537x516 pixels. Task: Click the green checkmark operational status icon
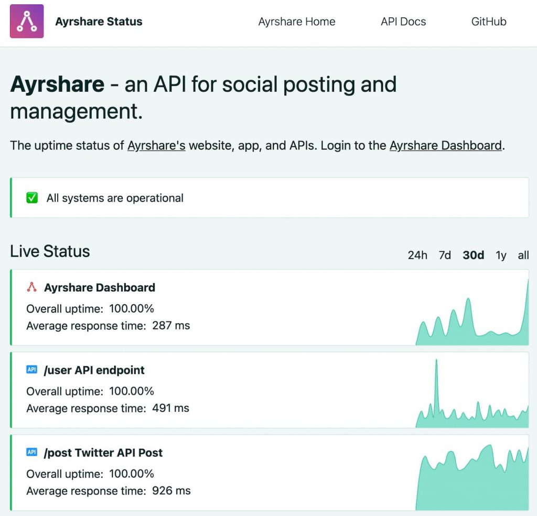click(32, 198)
